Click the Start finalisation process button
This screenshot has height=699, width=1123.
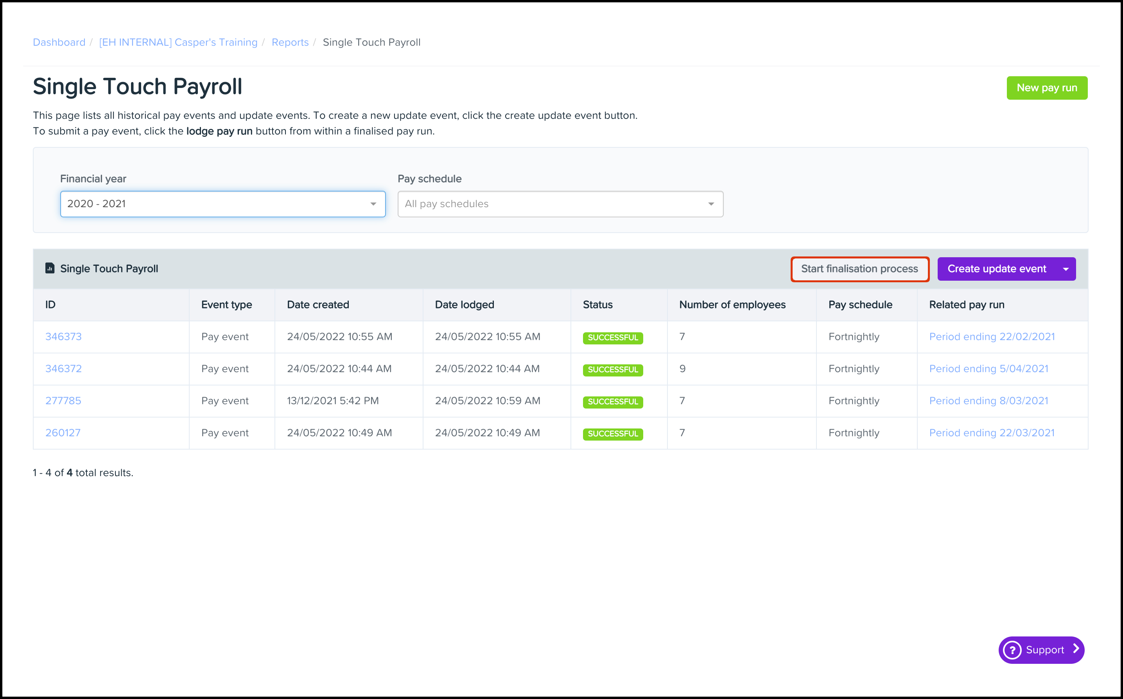pos(859,269)
